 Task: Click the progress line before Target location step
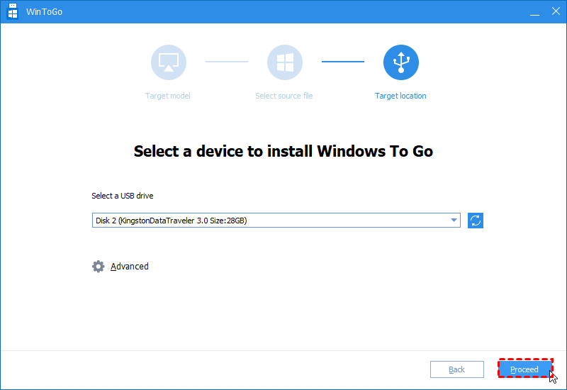click(343, 62)
